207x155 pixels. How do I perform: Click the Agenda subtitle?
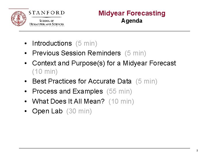point(132,21)
